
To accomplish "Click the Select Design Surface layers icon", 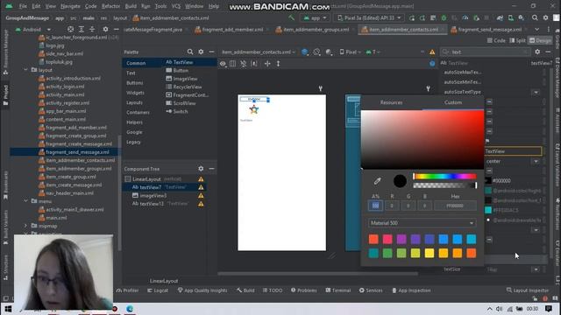I will (304, 52).
